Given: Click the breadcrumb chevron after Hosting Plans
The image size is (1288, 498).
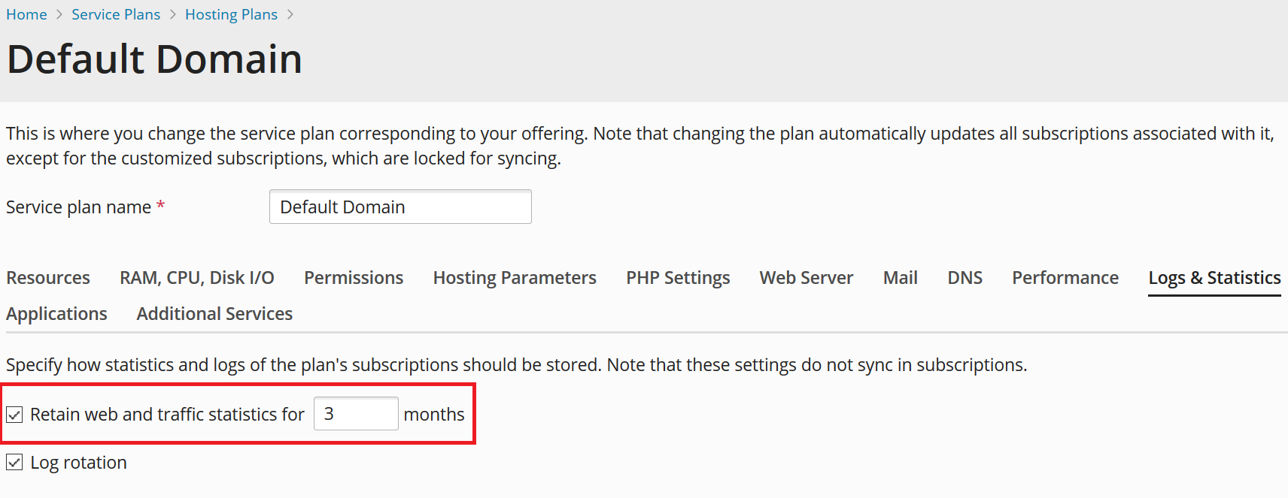Looking at the screenshot, I should [x=290, y=15].
